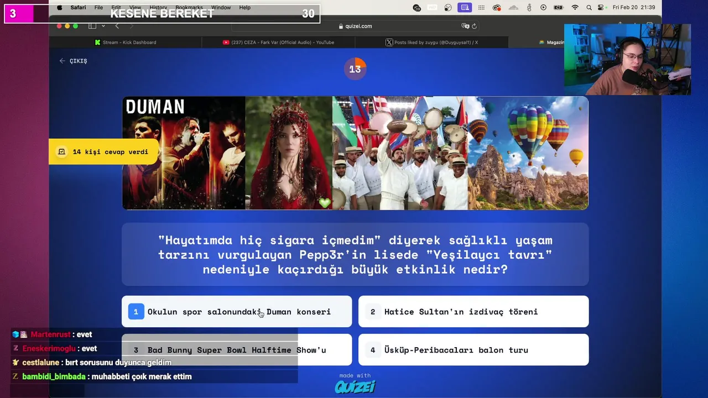Click the date and time Fri Feb 20
Viewport: 708px width, 398px height.
click(x=634, y=8)
